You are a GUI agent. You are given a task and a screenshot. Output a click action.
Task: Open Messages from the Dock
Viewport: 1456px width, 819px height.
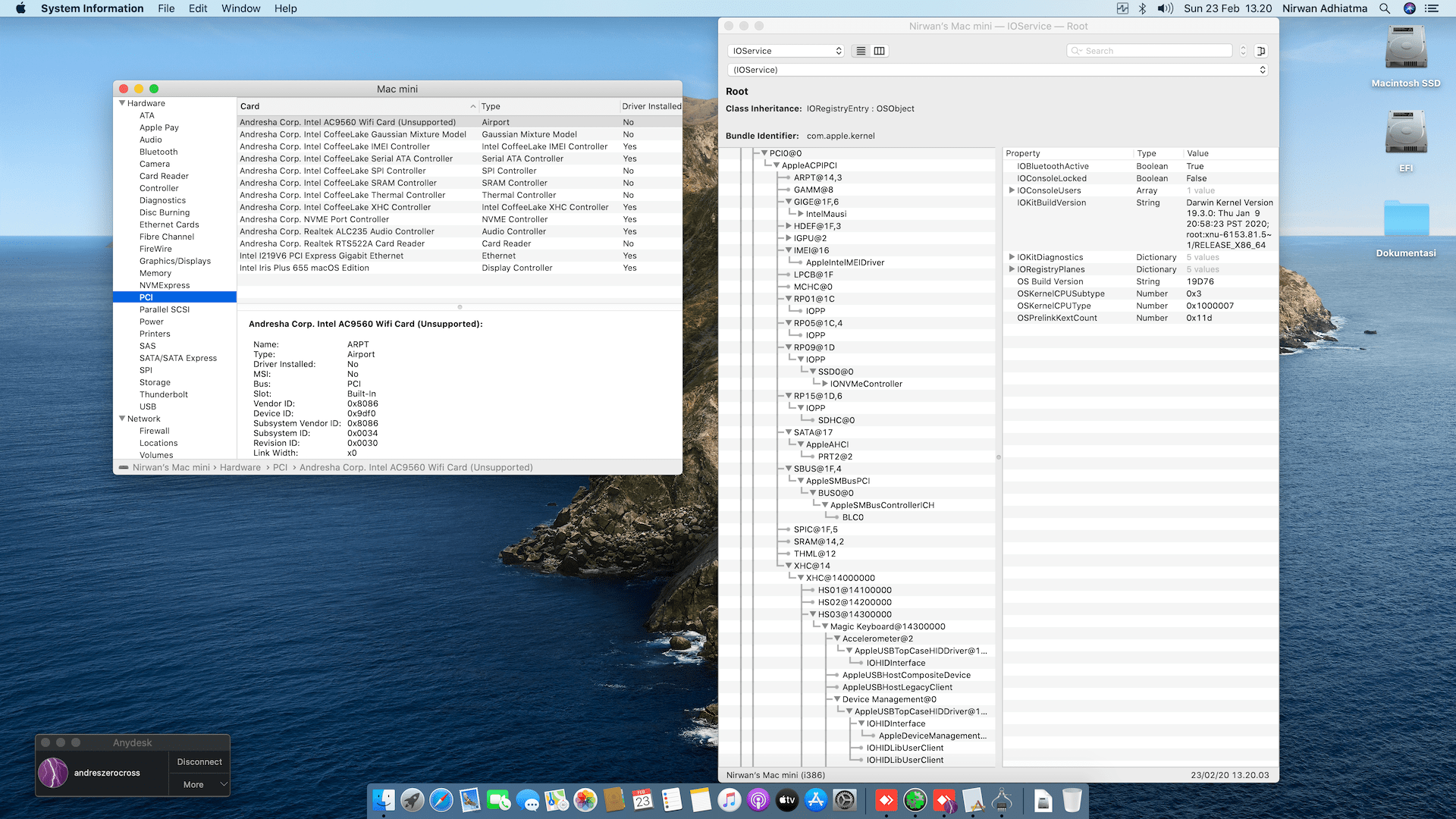pyautogui.click(x=528, y=800)
